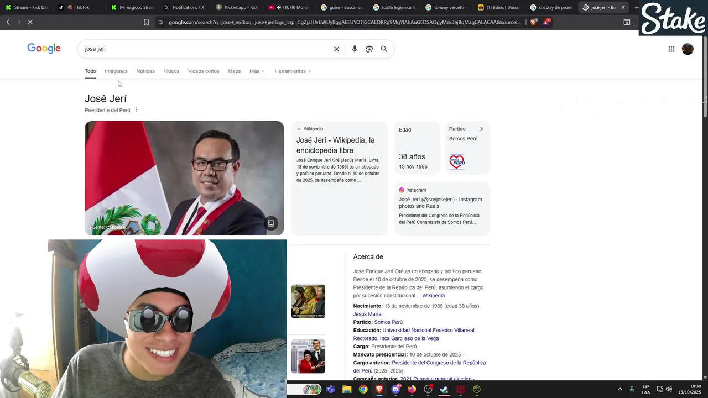Click the Wikipedia link in Acerca de

433,296
